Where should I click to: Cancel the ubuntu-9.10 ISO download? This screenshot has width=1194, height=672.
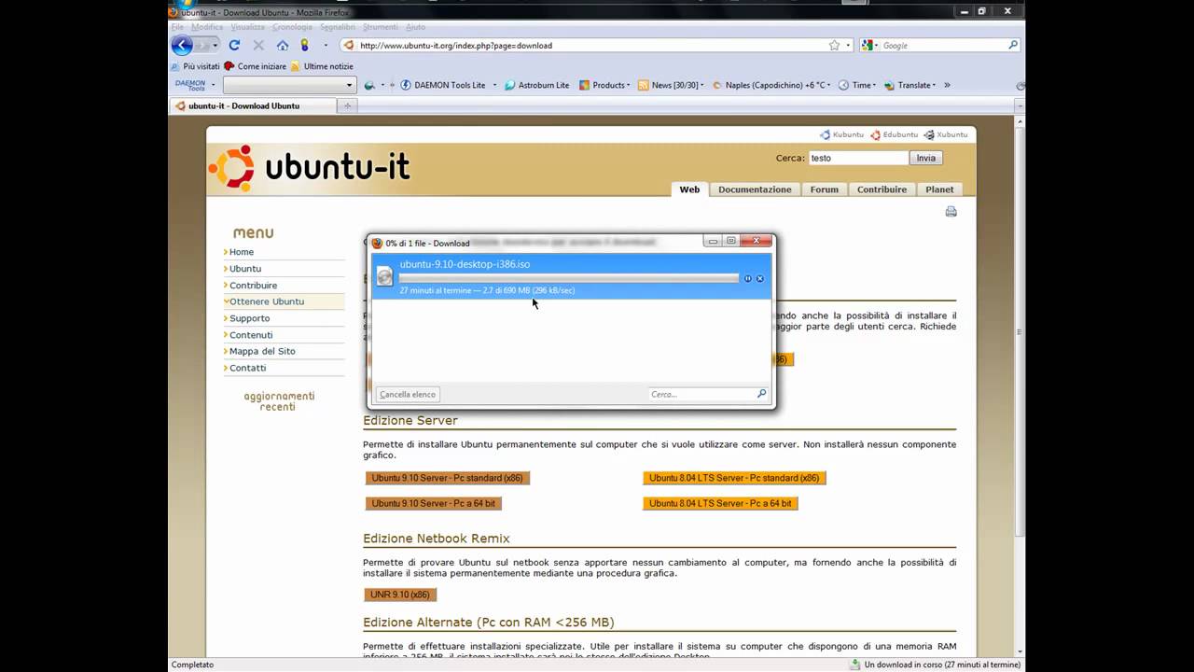[759, 278]
